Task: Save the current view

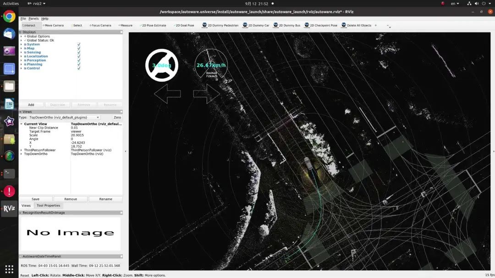Action: point(35,199)
